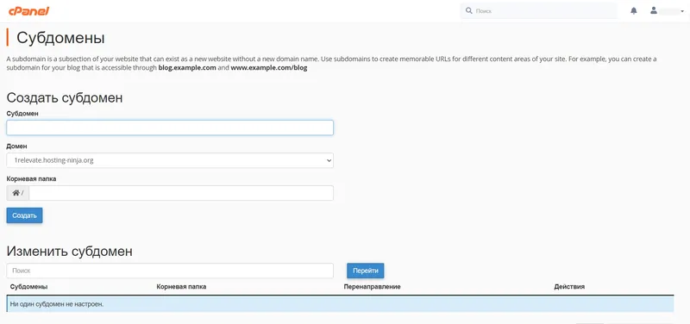690x324 pixels.
Task: Click the Корневая папка field label
Action: pyautogui.click(x=31, y=179)
